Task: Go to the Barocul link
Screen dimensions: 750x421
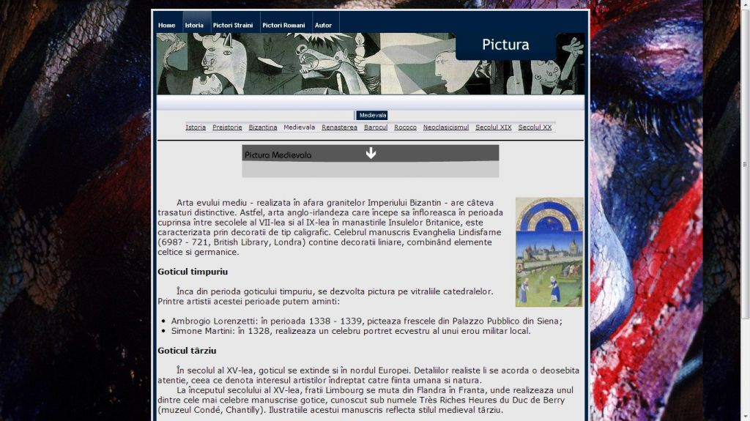Action: [376, 127]
